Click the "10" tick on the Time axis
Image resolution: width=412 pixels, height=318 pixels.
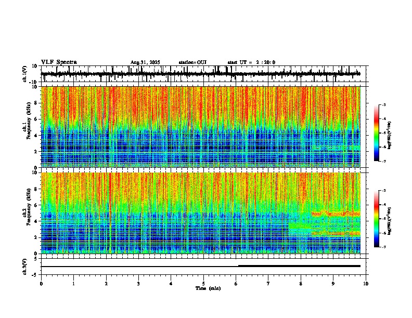(366, 284)
